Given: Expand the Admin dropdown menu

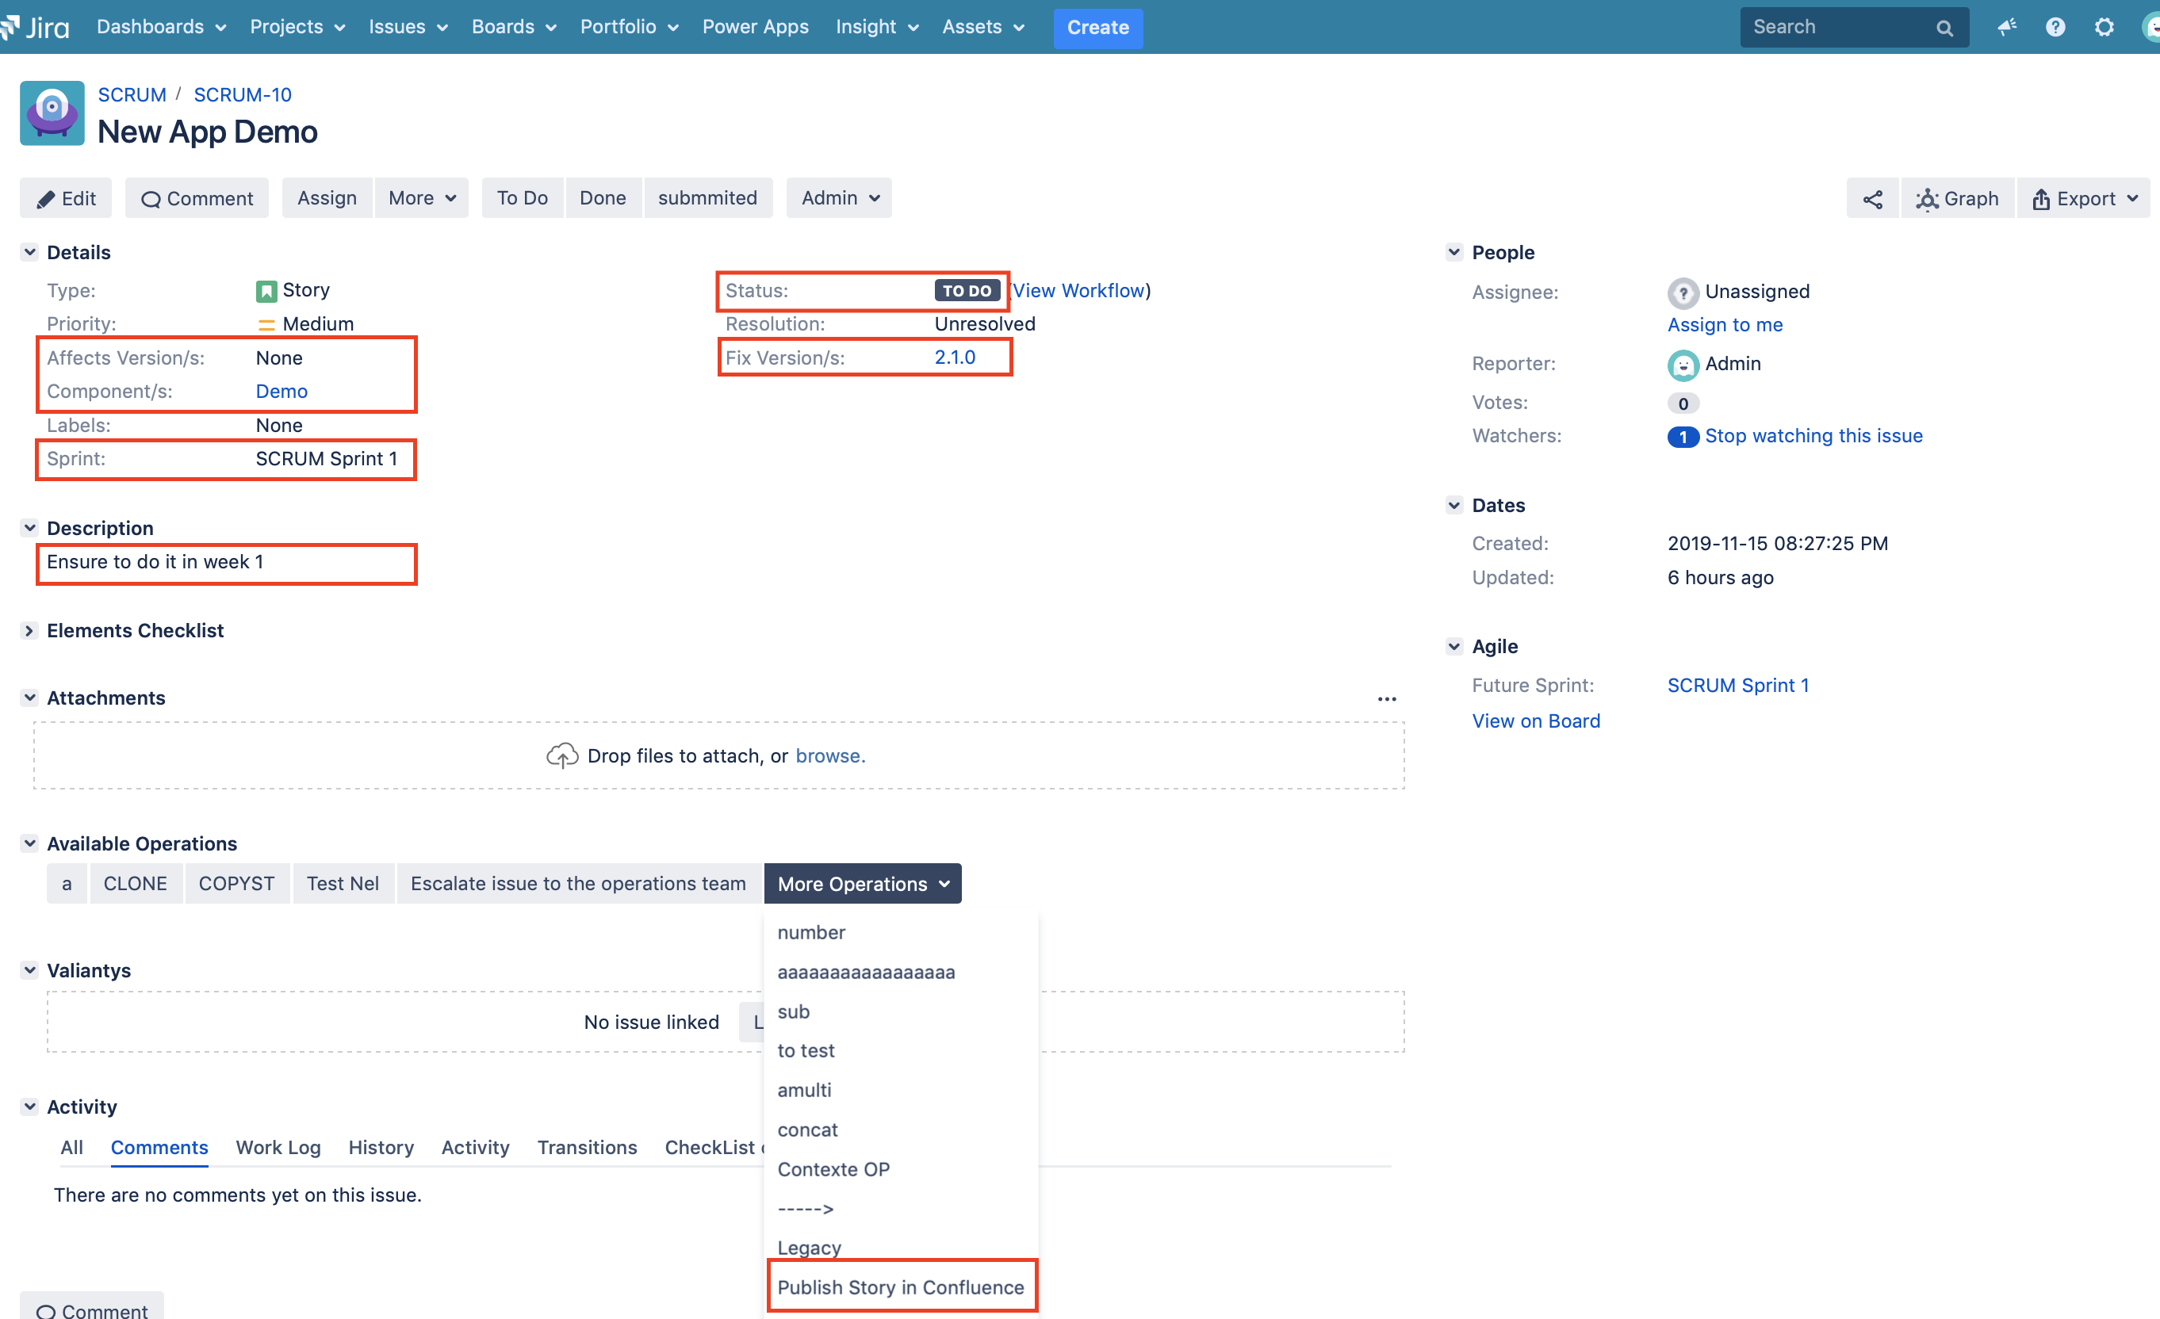Looking at the screenshot, I should (838, 197).
